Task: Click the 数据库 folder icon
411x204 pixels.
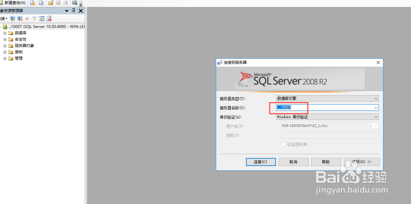Action: (11, 33)
